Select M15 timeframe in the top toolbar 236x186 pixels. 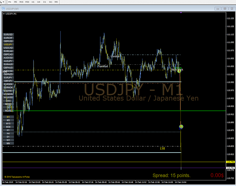point(22,2)
